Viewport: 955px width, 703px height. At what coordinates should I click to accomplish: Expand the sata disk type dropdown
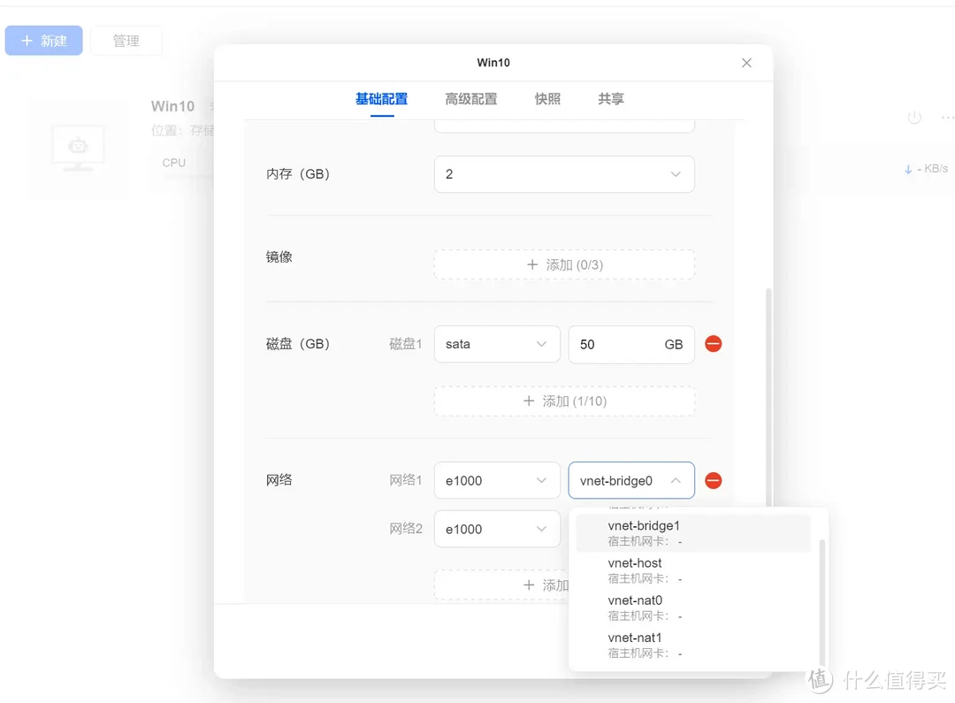(497, 344)
